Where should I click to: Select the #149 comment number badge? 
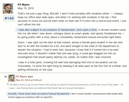pyautogui.click(x=9, y=18)
